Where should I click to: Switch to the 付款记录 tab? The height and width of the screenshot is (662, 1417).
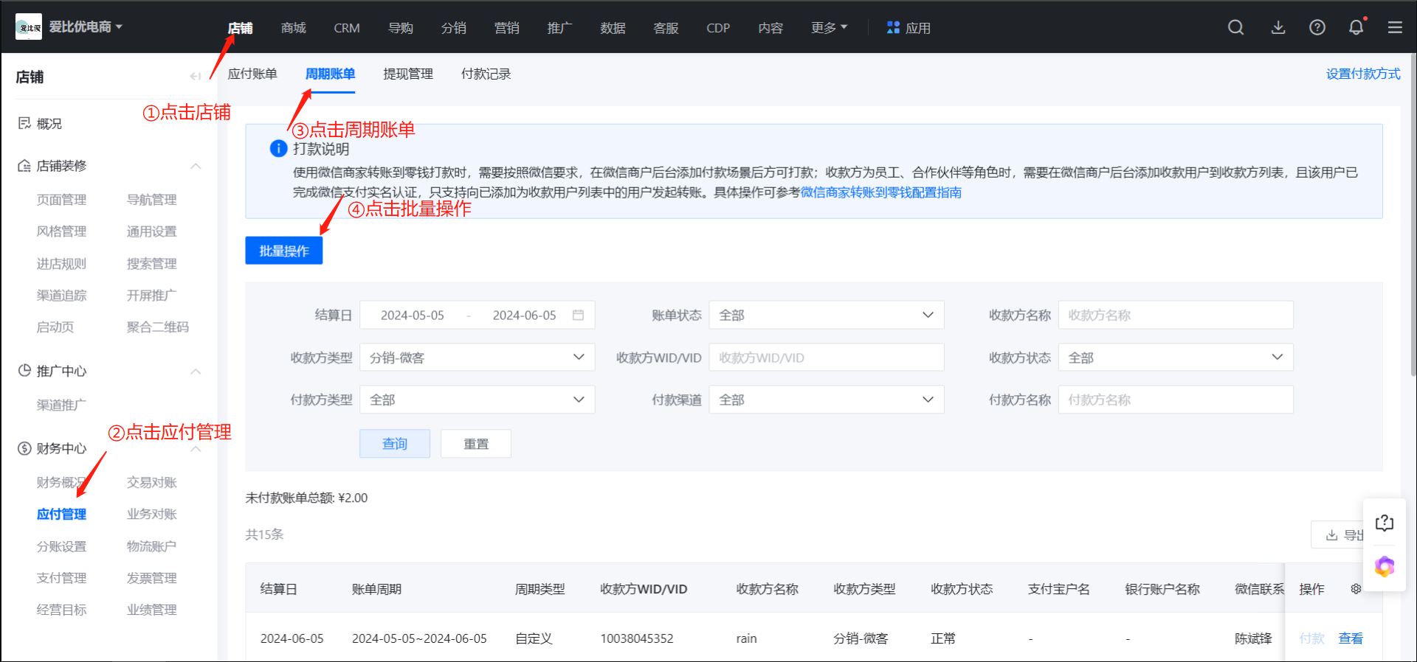486,74
